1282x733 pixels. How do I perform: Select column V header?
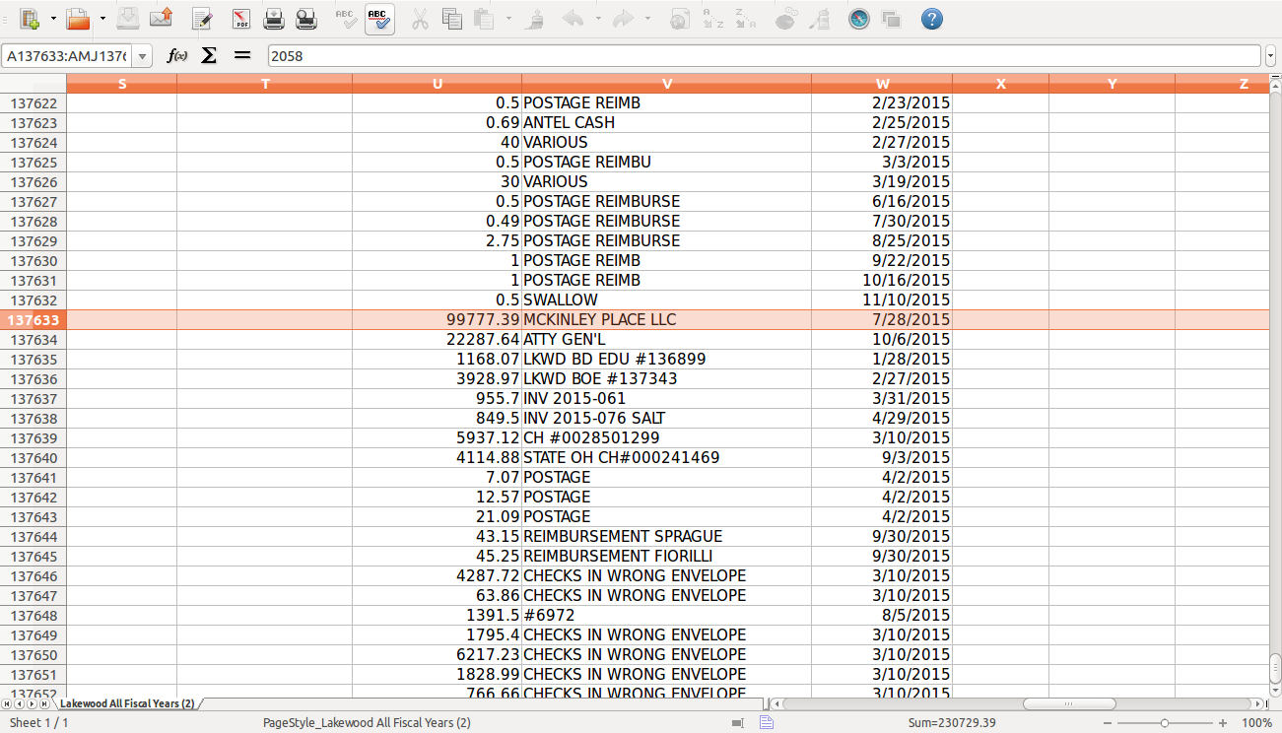(x=666, y=84)
